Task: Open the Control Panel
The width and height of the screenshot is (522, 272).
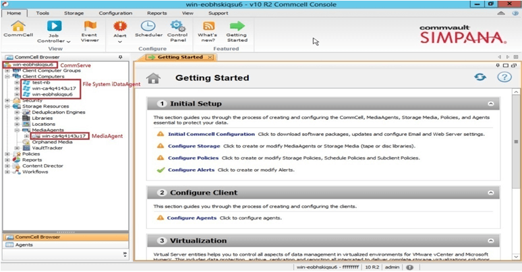Action: 177,30
